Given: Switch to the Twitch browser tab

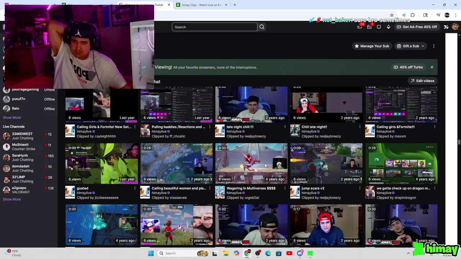Looking at the screenshot, I should point(144,5).
